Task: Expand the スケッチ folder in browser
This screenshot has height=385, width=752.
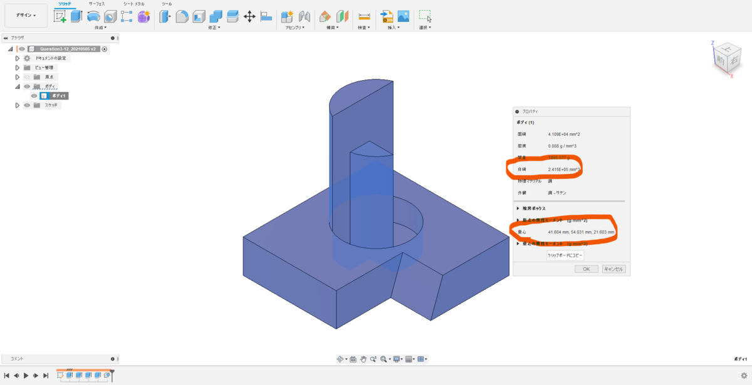Action: pos(18,105)
